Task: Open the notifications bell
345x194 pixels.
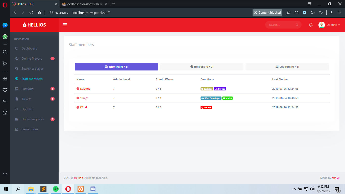Action: coord(311,25)
